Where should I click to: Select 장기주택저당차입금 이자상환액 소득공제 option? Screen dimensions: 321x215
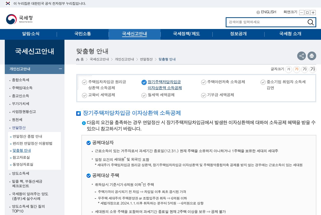point(162,85)
